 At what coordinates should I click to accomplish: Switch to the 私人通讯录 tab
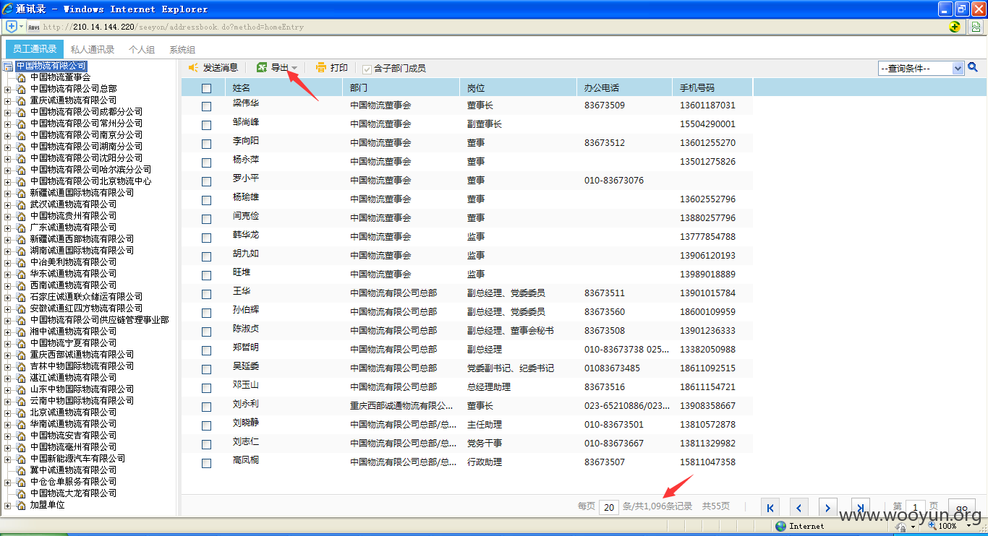(x=93, y=50)
